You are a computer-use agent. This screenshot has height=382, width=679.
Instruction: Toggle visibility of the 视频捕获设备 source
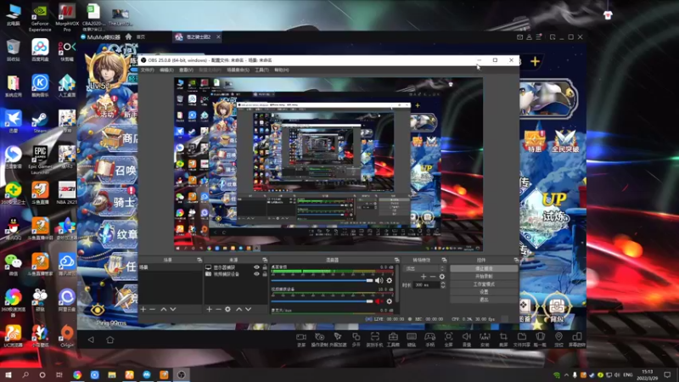pos(256,274)
